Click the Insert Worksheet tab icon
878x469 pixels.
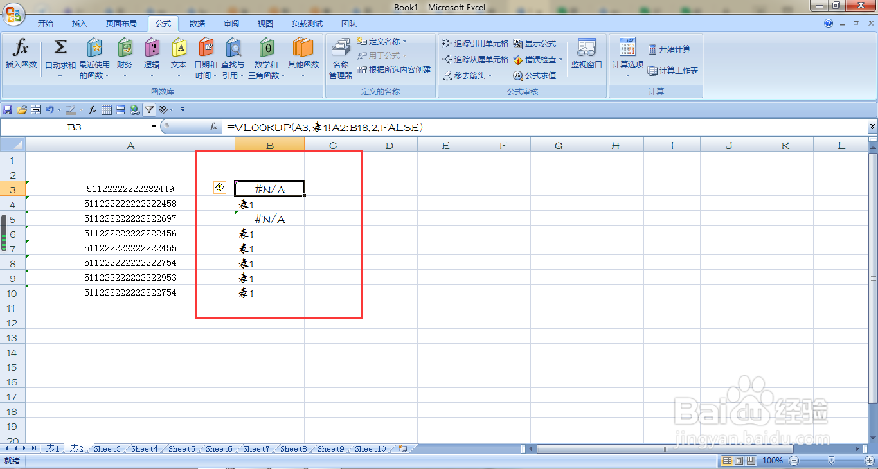[402, 448]
